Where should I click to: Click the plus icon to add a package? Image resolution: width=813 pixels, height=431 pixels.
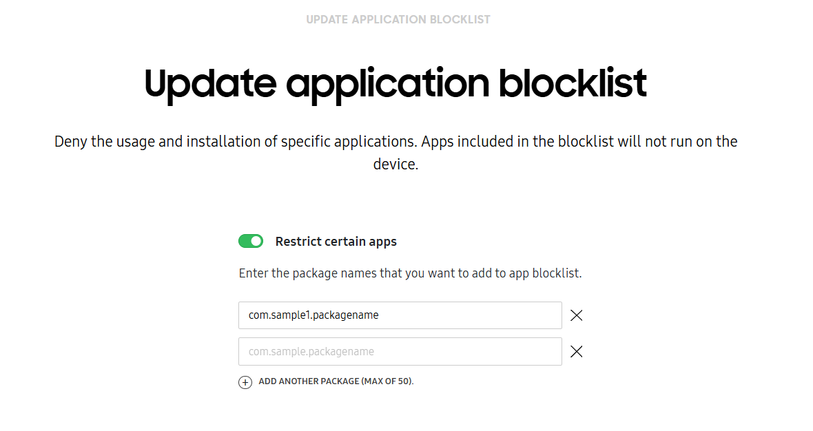click(245, 382)
